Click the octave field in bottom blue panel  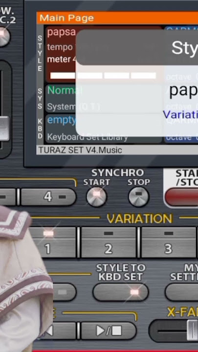coord(181,137)
